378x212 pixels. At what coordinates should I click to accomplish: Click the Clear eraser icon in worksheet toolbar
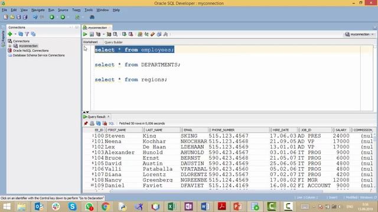coord(152,34)
